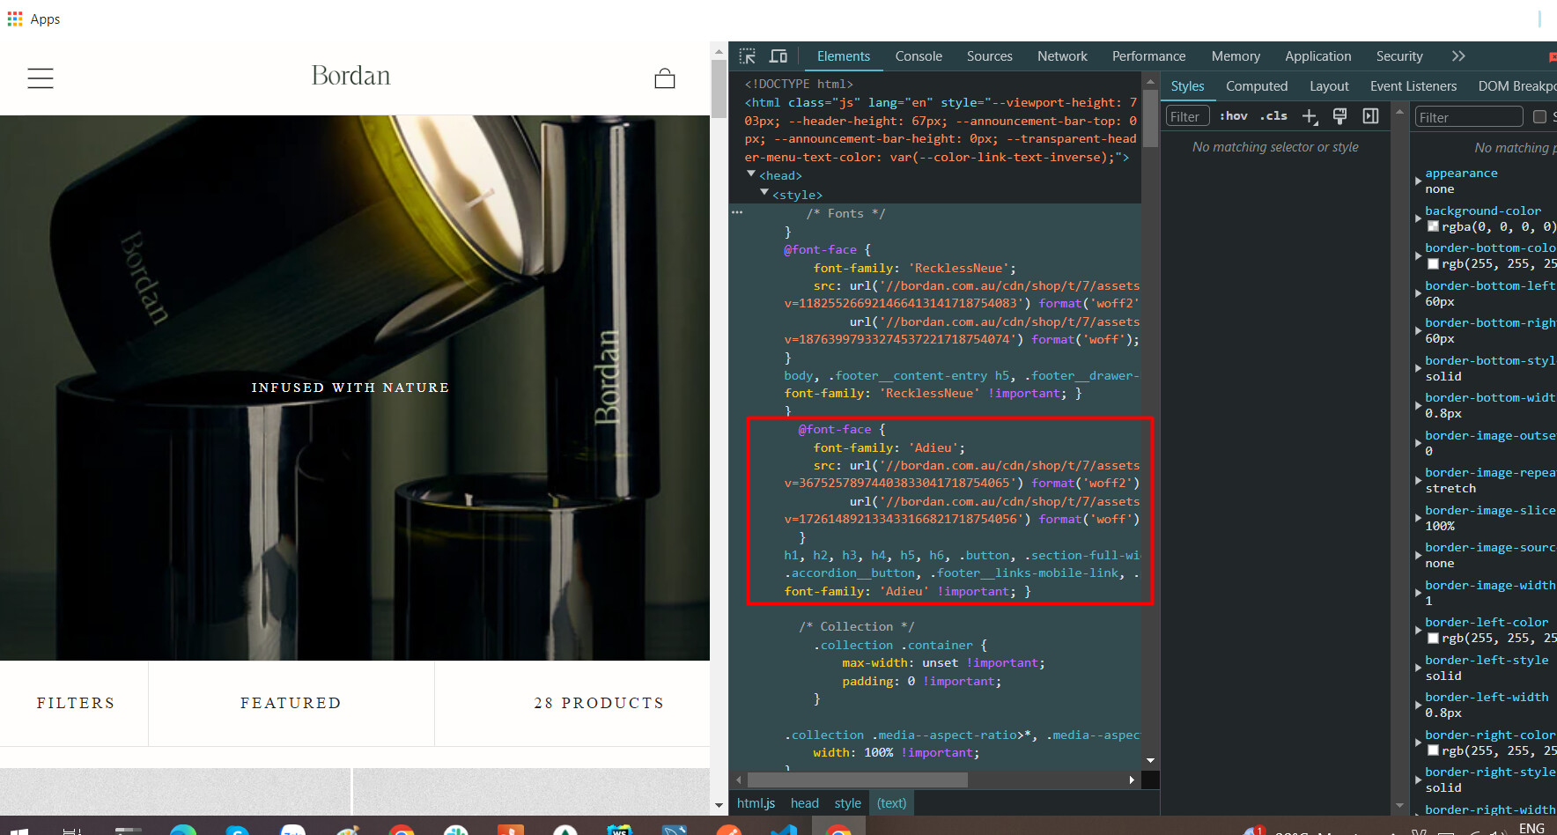The height and width of the screenshot is (835, 1557).
Task: Collapse the <head> element node
Action: pos(751,175)
